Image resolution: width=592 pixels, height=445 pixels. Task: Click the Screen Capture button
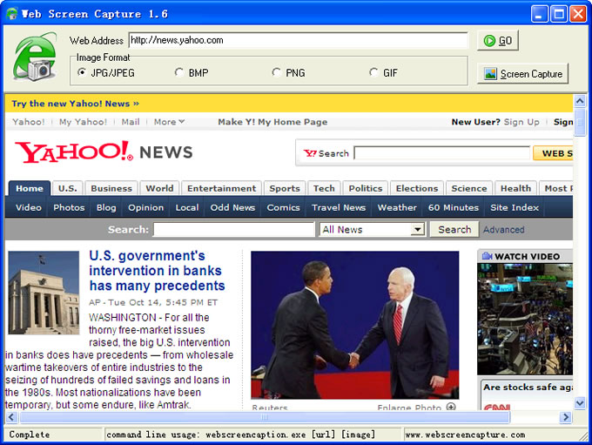(x=522, y=74)
